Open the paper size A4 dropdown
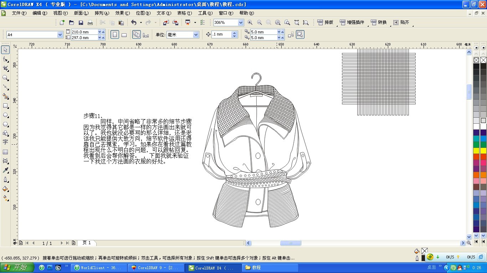The width and height of the screenshot is (487, 273). [x=60, y=34]
